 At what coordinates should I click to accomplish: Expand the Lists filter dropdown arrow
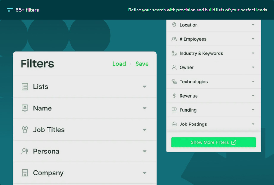(144, 87)
